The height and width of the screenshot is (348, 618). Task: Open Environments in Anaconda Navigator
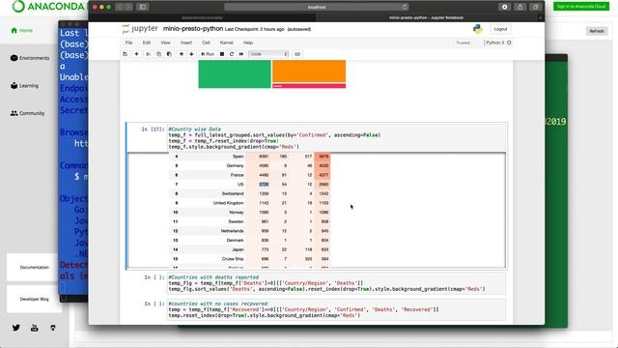click(x=30, y=58)
